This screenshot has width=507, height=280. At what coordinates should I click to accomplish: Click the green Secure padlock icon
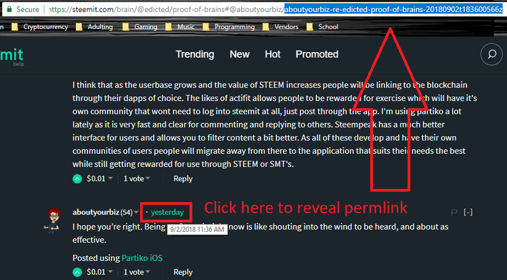9,9
